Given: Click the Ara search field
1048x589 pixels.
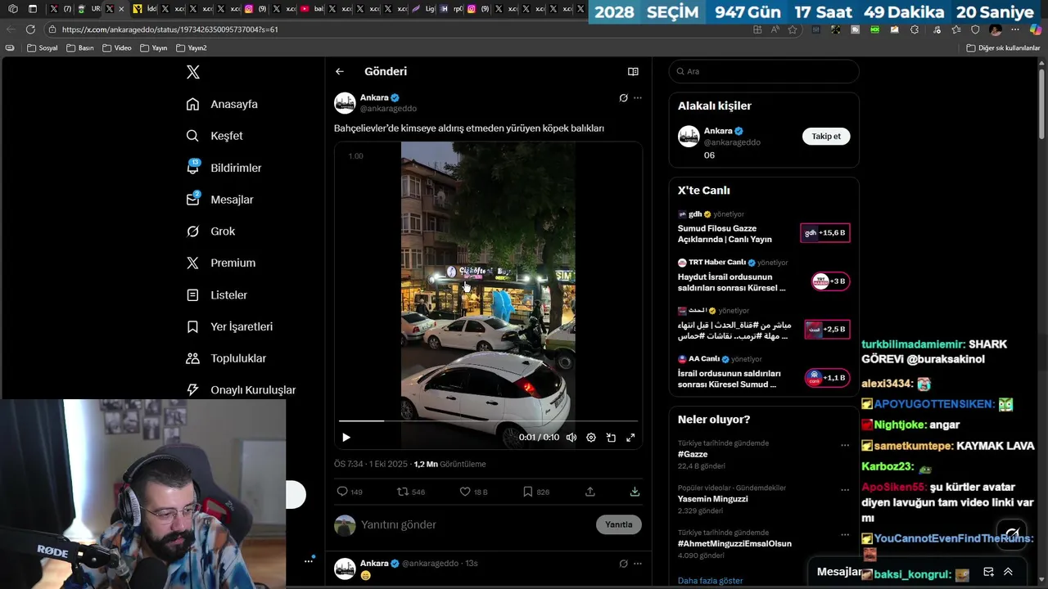Looking at the screenshot, I should (x=764, y=71).
